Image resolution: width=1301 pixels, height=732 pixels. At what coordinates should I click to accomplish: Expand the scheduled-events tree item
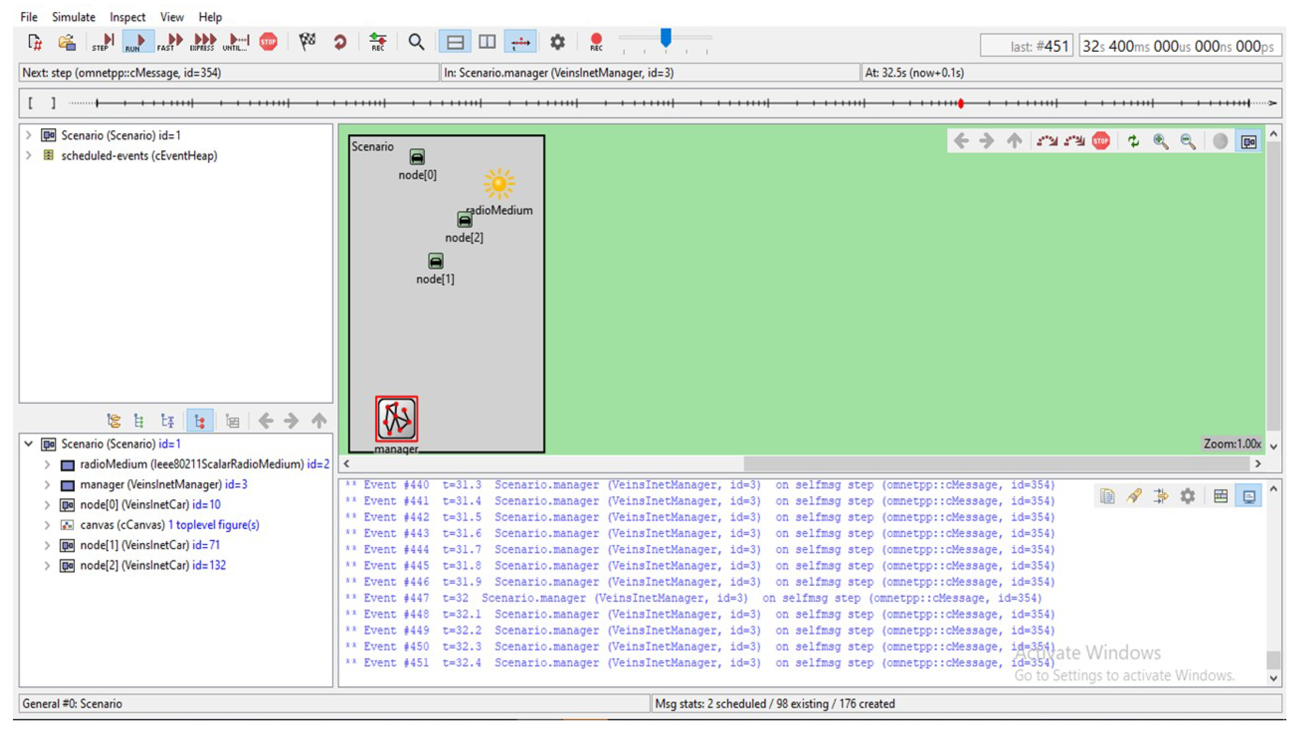tap(29, 155)
